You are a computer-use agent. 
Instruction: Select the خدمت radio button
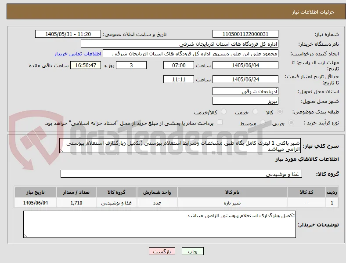point(255,112)
